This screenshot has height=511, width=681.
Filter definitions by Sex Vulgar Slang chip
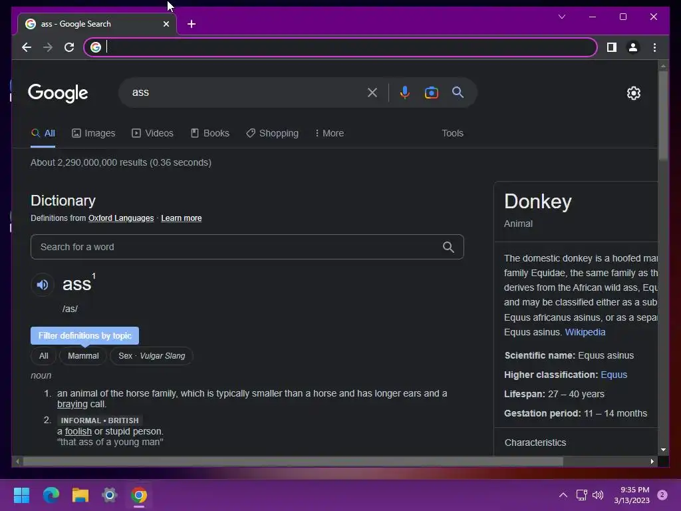click(x=152, y=356)
